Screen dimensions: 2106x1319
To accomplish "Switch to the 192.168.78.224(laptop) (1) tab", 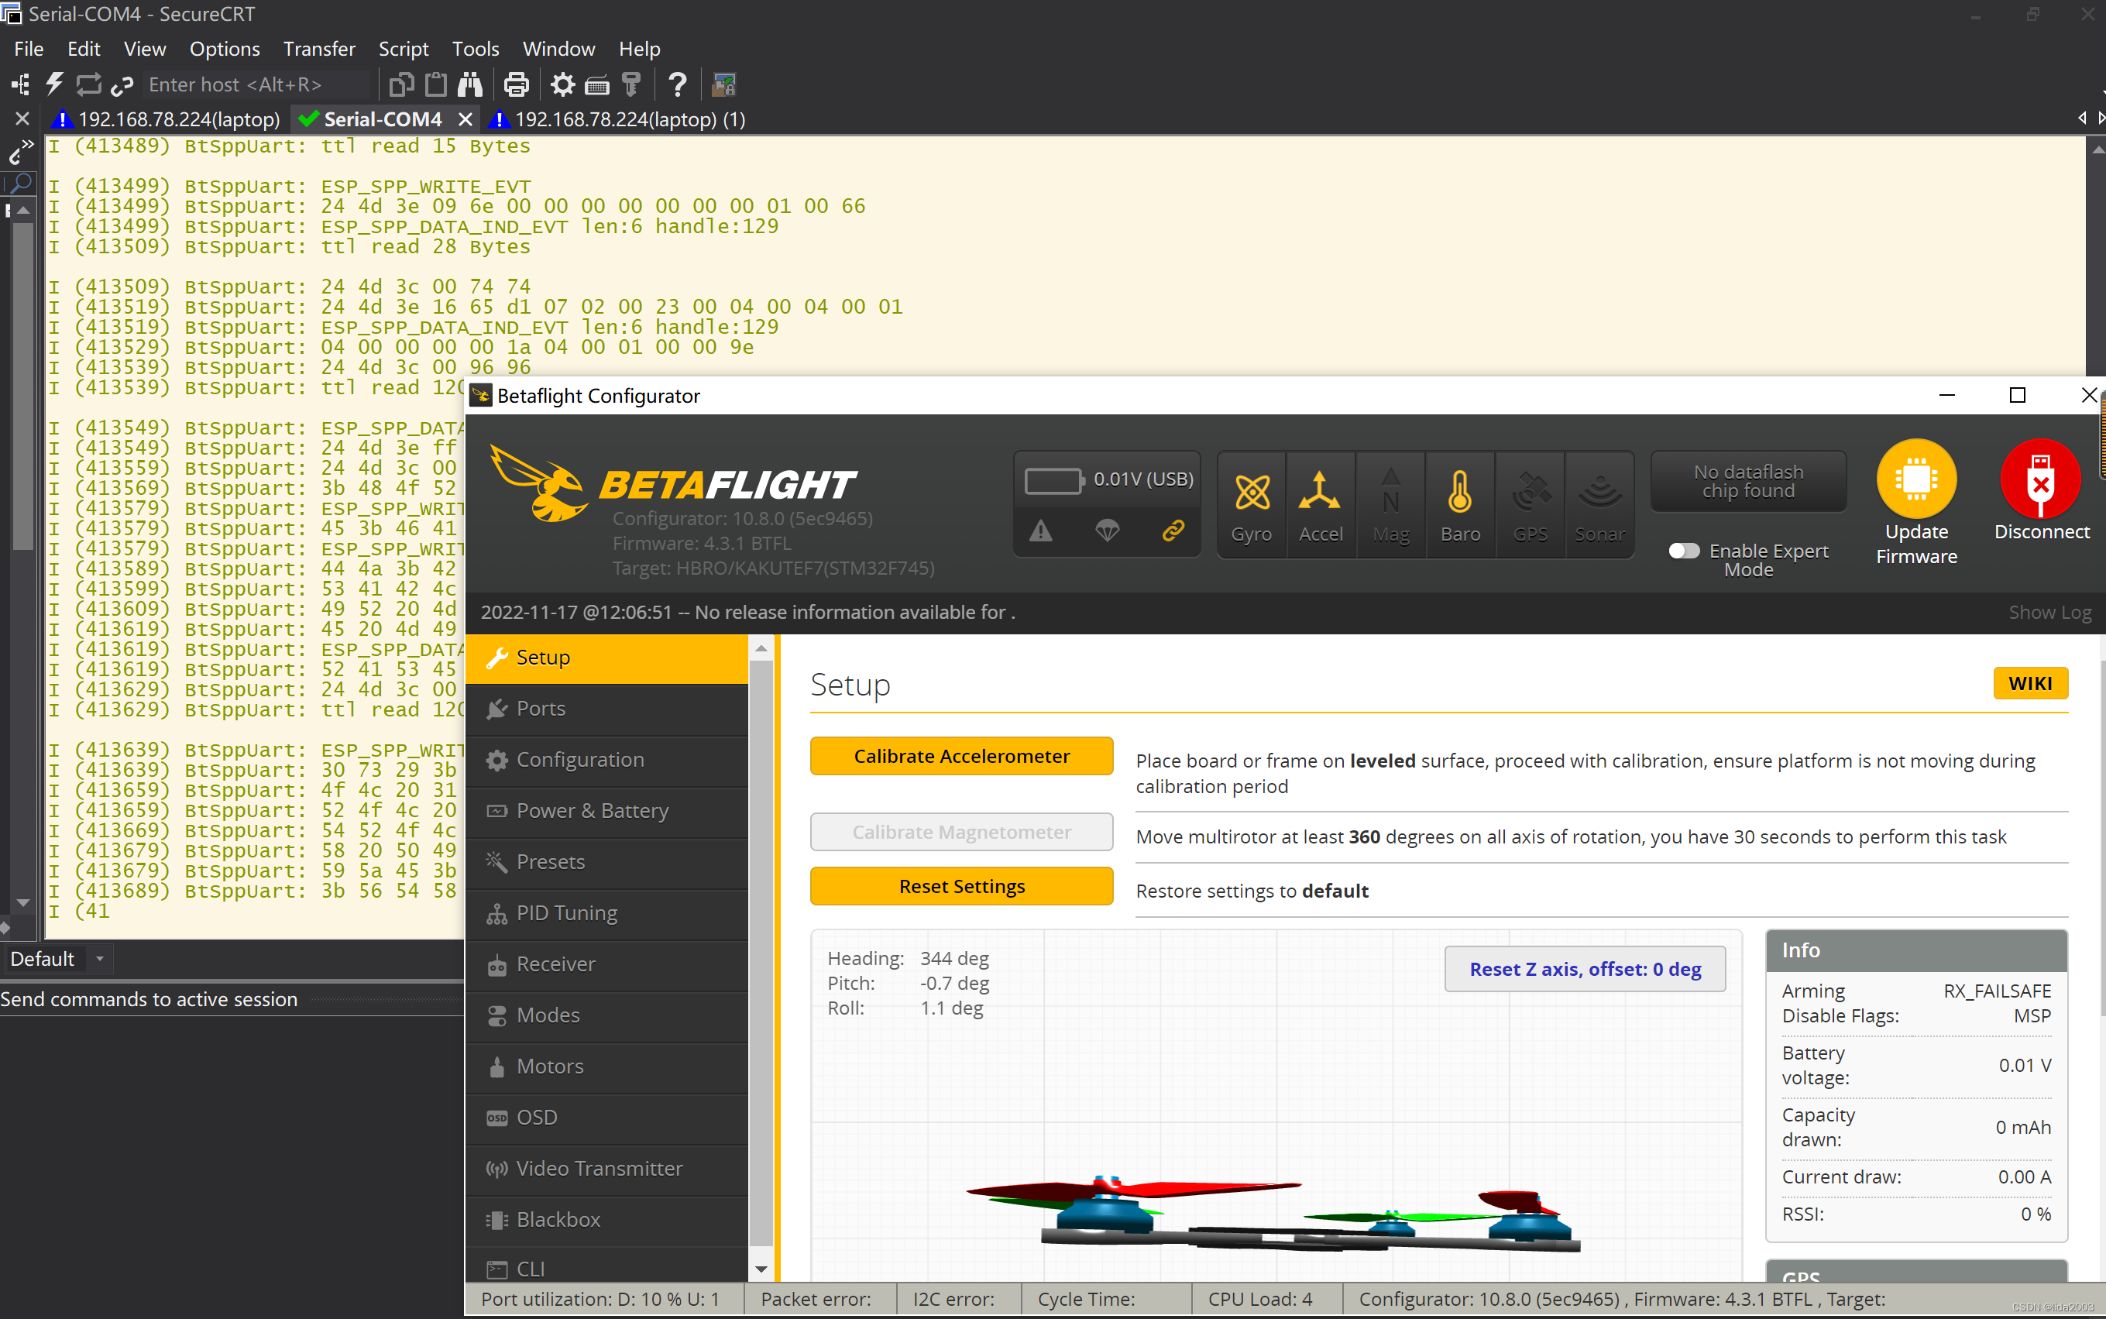I will (619, 119).
